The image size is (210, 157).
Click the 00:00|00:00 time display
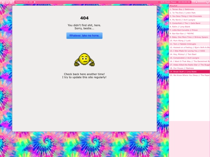click(184, 2)
